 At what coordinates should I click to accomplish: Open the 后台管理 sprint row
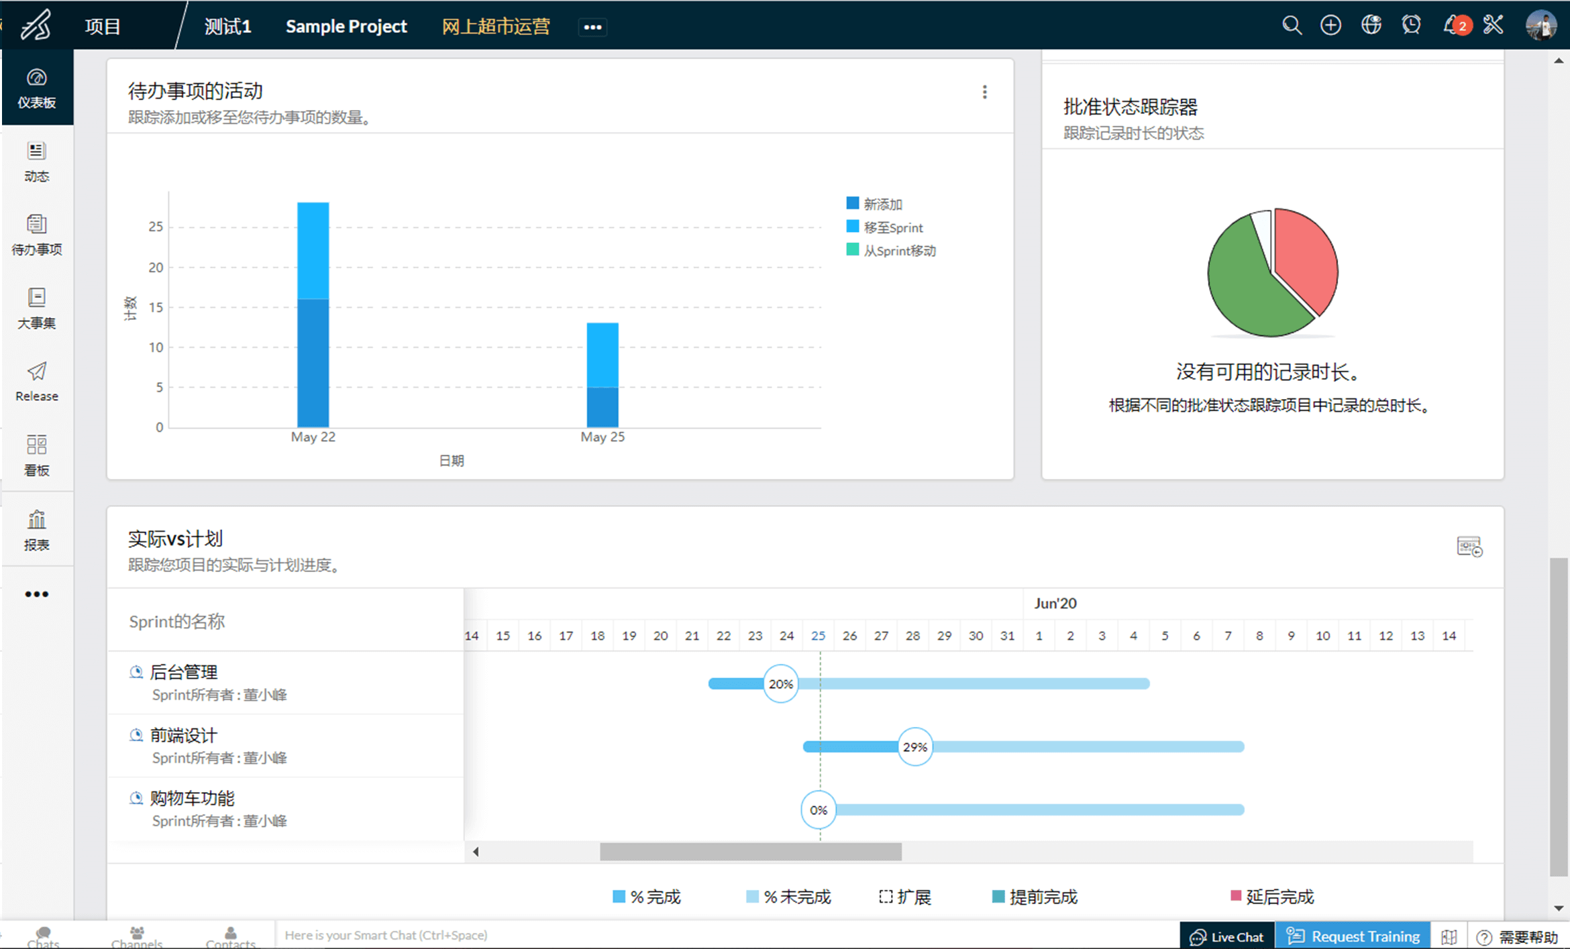[285, 683]
